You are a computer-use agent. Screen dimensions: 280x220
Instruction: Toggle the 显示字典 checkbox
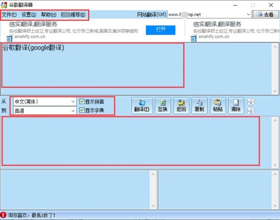click(x=82, y=110)
